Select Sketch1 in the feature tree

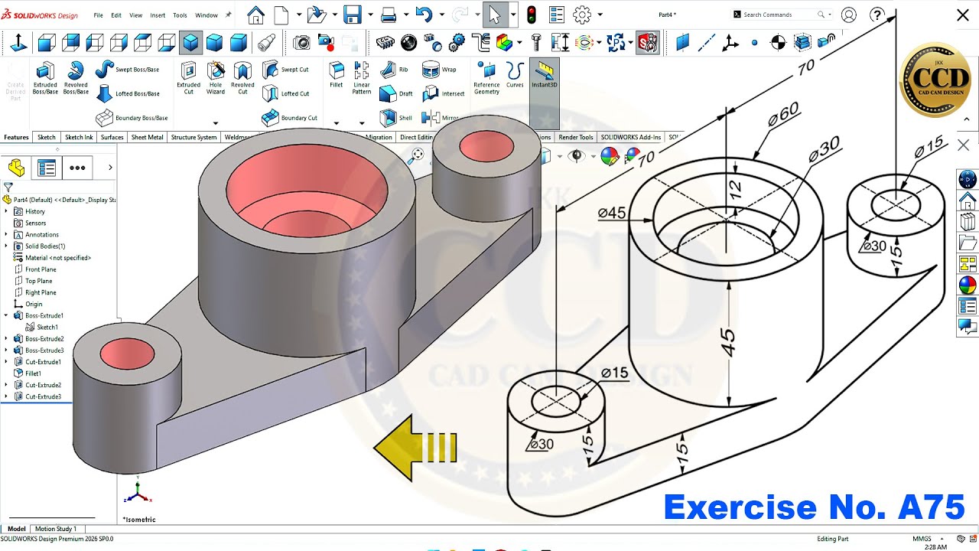42,327
